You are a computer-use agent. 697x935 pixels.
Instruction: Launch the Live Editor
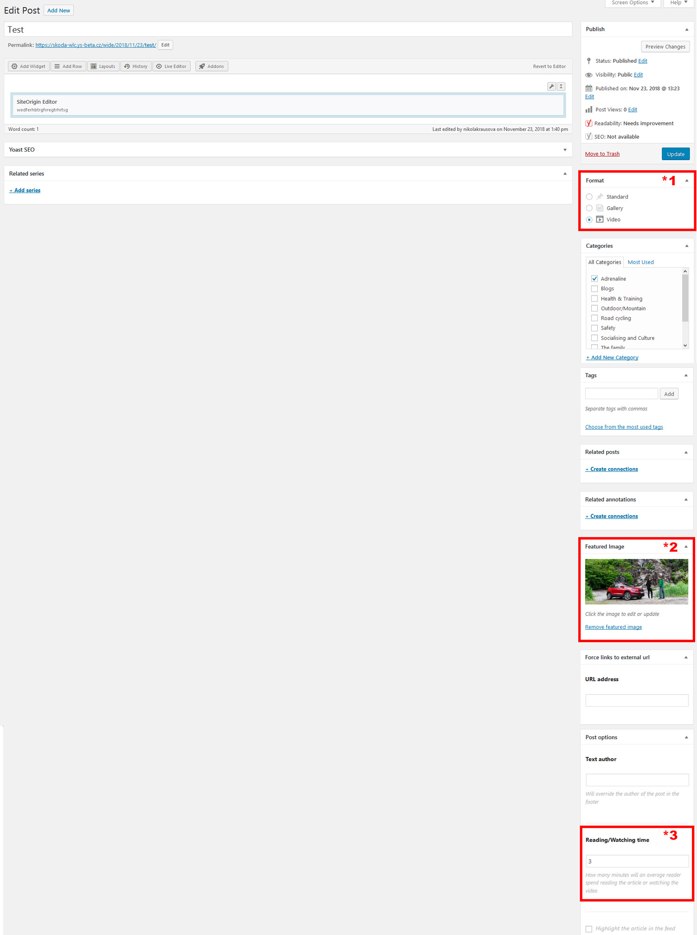(171, 66)
